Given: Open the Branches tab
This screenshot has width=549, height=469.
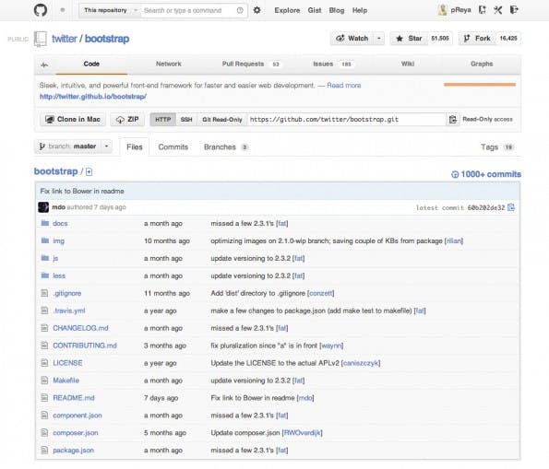Looking at the screenshot, I should 226,147.
